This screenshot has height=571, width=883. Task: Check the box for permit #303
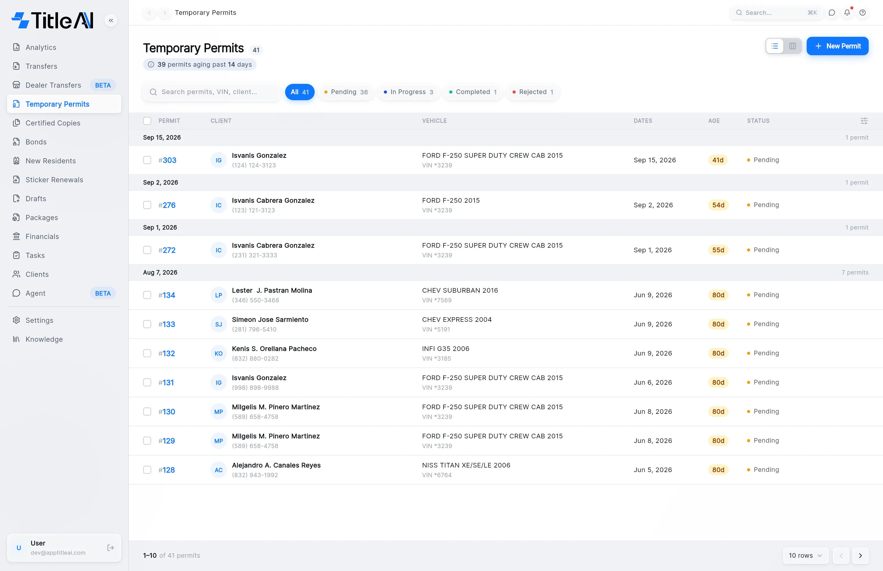[147, 160]
